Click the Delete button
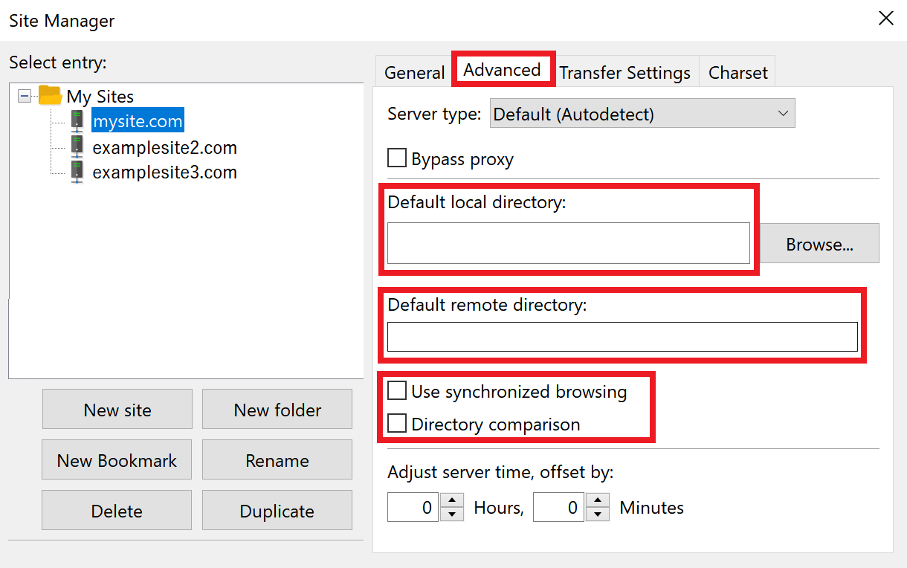This screenshot has width=907, height=568. 117,511
